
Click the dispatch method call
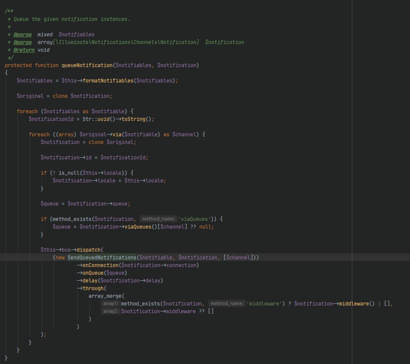[88, 250]
